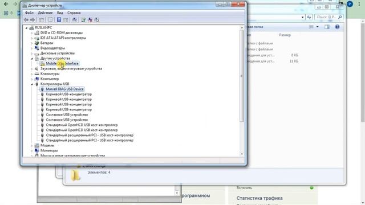Open the browser profile avatar

click(350, 4)
